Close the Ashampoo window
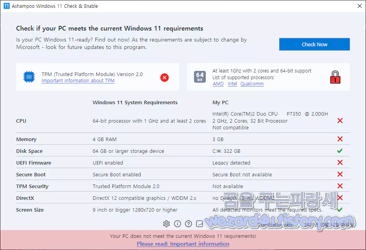This screenshot has width=366, height=250. (x=360, y=6)
